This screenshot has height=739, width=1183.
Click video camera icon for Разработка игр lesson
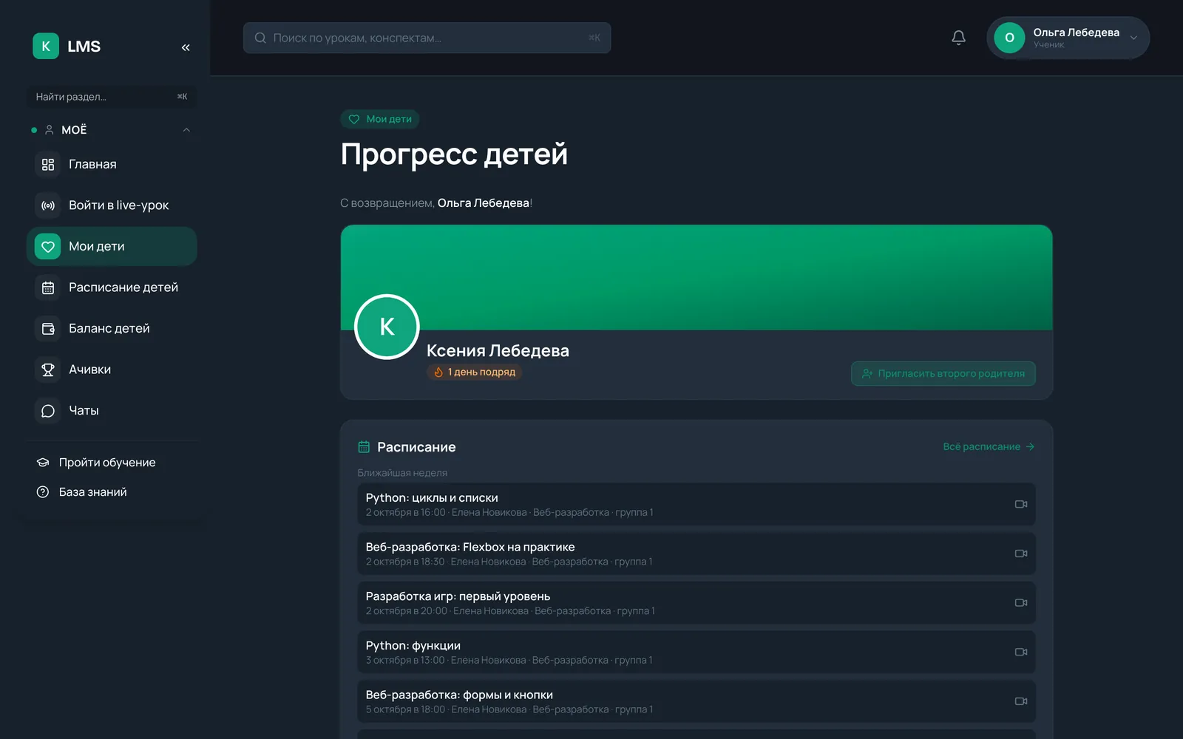click(1021, 603)
